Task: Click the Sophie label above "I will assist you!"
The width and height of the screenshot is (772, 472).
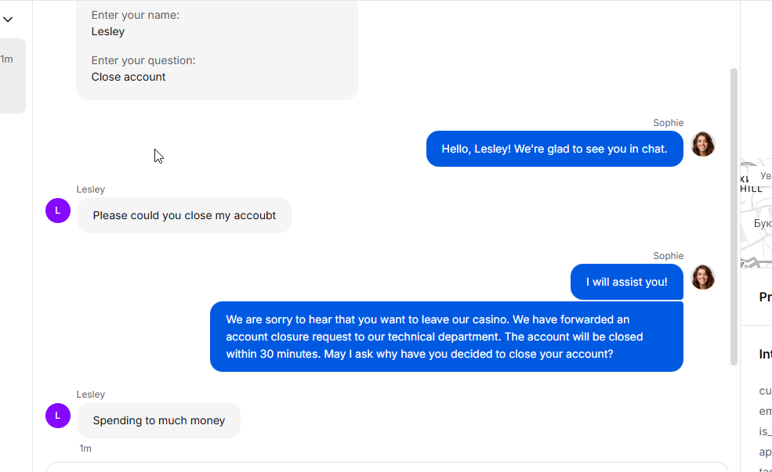Action: tap(668, 256)
